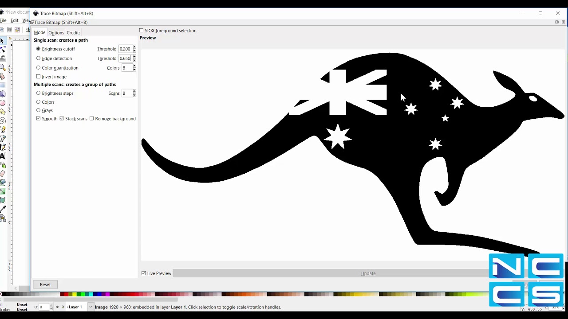
Task: Click the Reset button
Action: coord(45,284)
